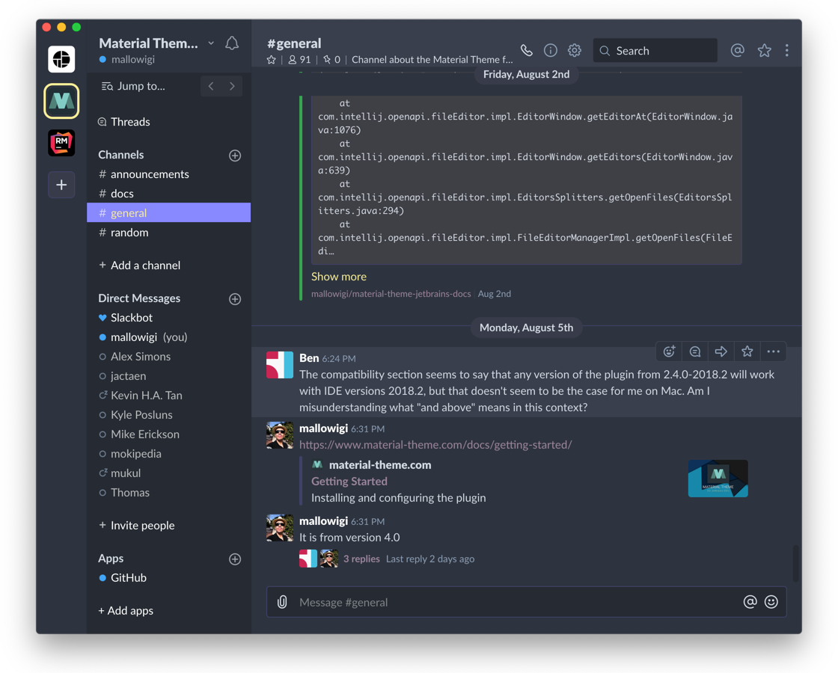Click Add apps
838x673 pixels.
[126, 610]
